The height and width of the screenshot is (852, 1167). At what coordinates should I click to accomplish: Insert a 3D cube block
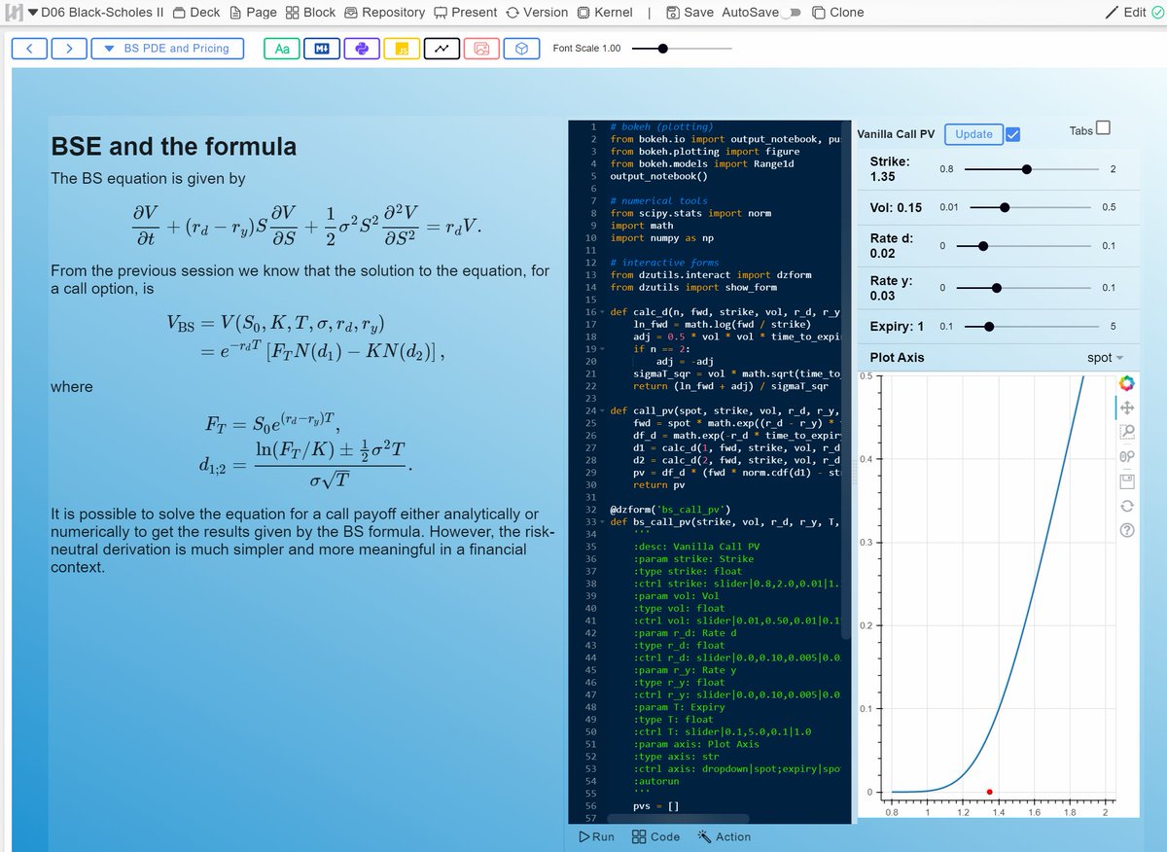(x=521, y=49)
